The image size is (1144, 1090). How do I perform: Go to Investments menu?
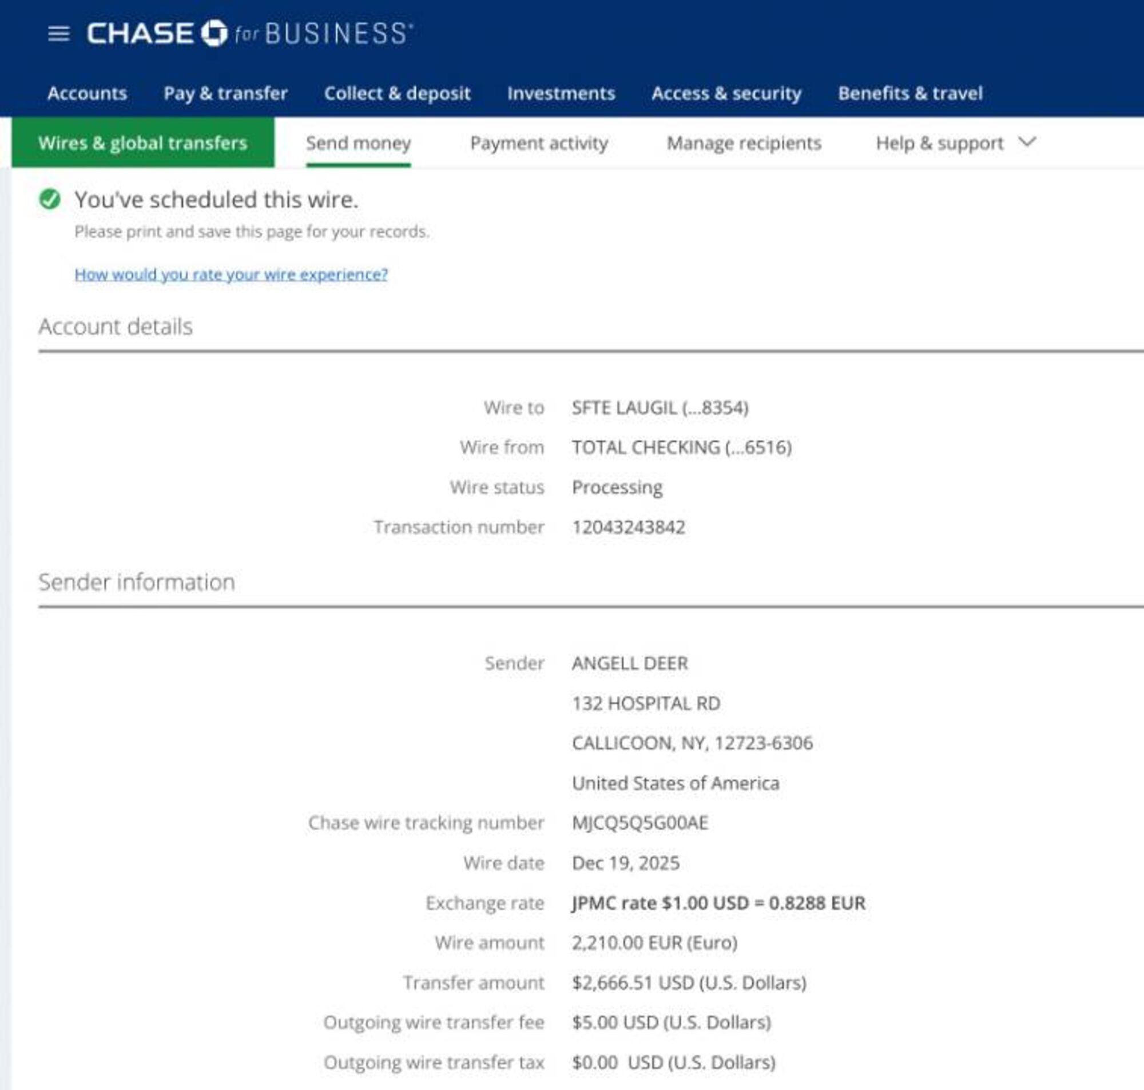(x=561, y=93)
